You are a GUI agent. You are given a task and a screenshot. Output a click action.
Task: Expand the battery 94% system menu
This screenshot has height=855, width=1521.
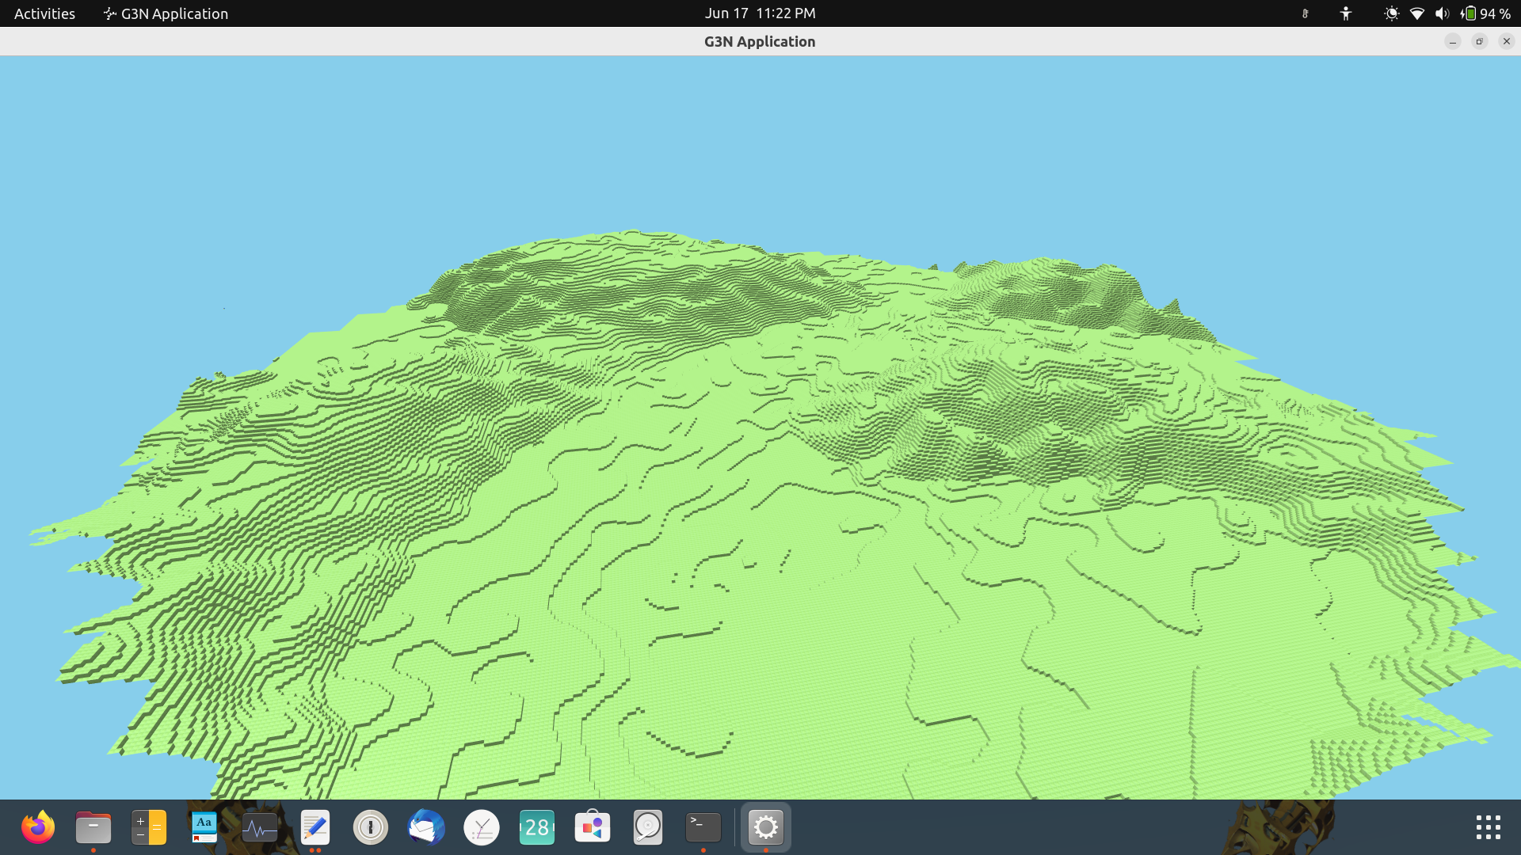pyautogui.click(x=1485, y=13)
